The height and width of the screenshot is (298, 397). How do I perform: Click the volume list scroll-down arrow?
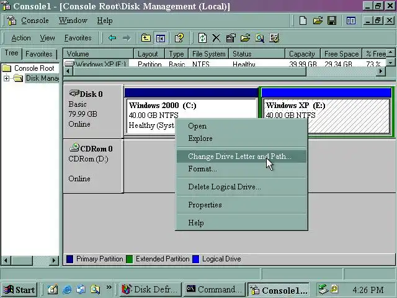tap(391, 62)
